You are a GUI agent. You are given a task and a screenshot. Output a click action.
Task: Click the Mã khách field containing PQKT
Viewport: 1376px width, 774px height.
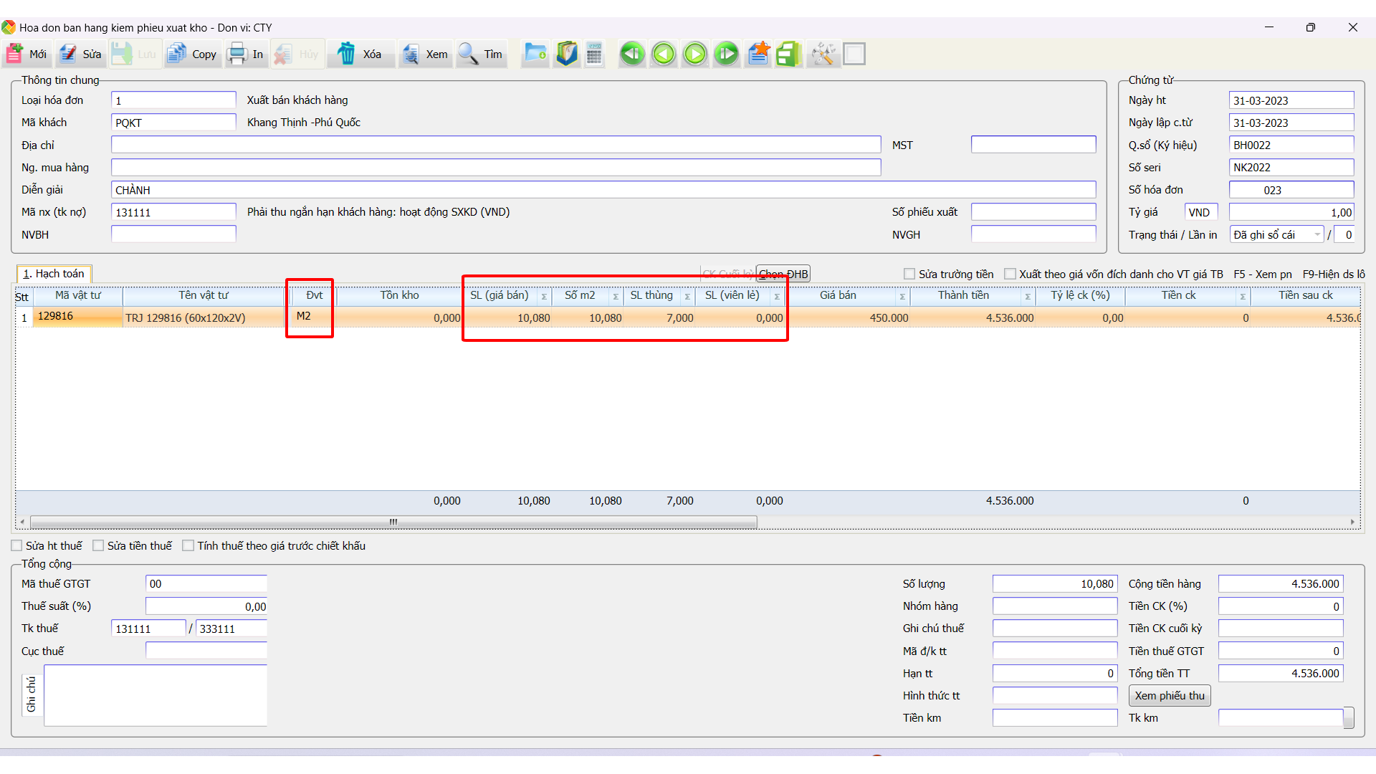point(173,123)
